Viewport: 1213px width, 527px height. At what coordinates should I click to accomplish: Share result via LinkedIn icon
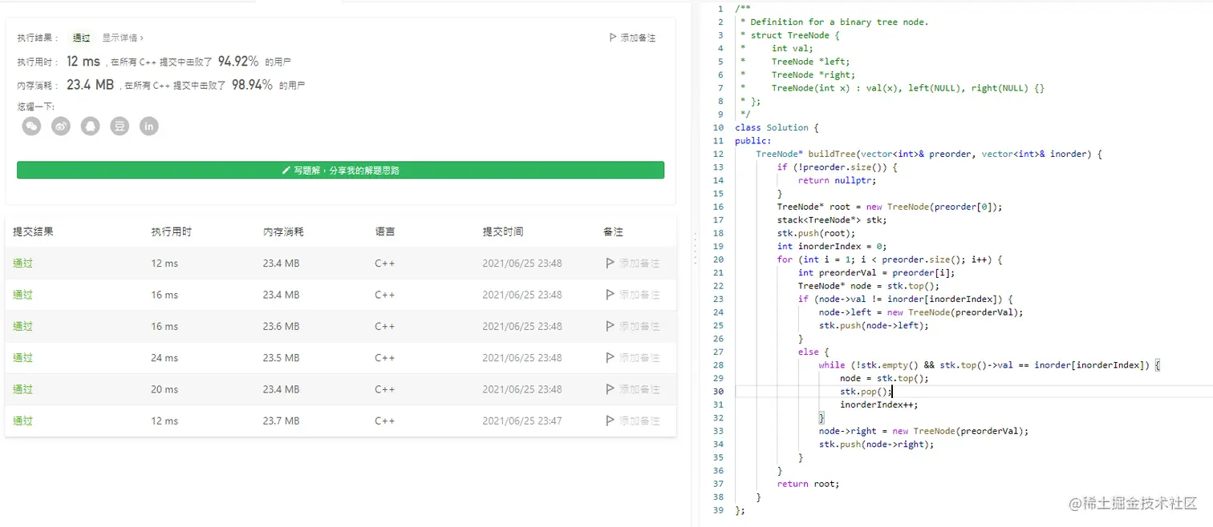[149, 126]
